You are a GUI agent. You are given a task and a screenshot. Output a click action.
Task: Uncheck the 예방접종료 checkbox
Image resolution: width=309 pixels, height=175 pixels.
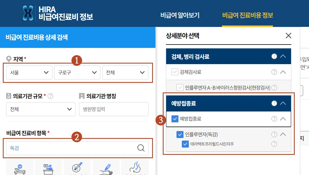coord(175,119)
